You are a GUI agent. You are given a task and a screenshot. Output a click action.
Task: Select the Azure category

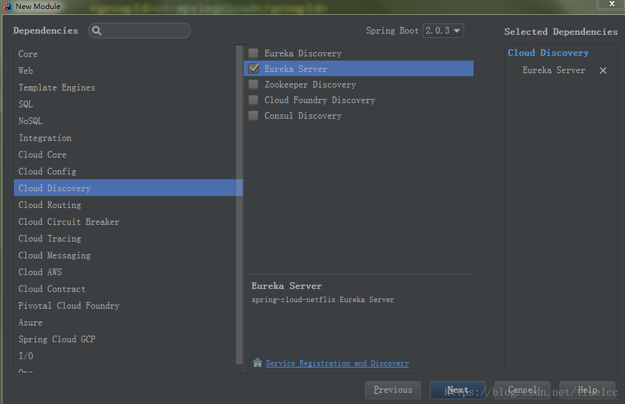(x=125, y=322)
